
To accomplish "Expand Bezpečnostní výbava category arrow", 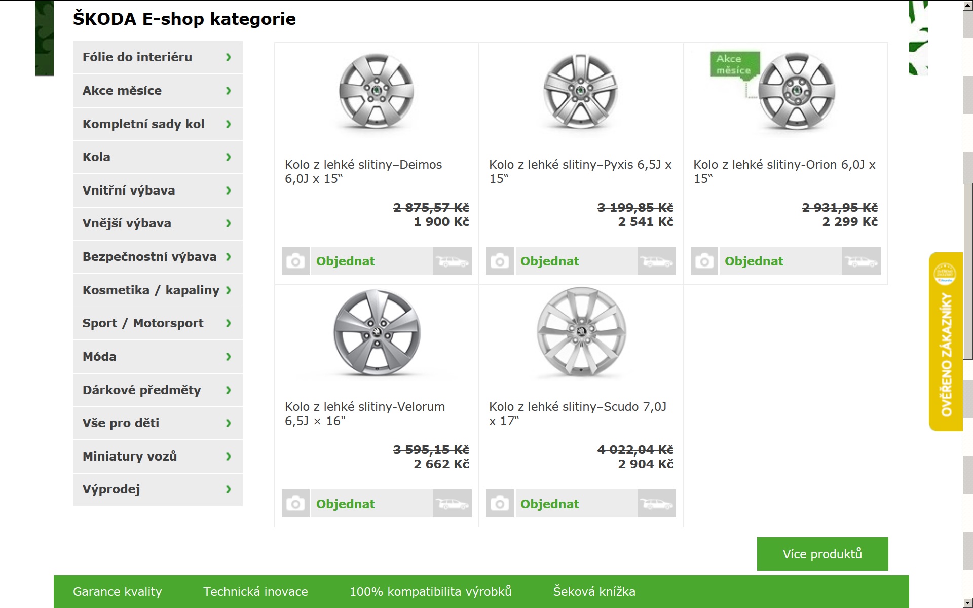I will pos(229,257).
